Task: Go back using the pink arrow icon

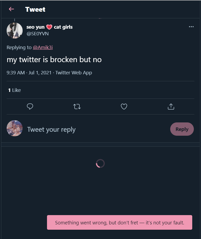Action: pyautogui.click(x=11, y=9)
